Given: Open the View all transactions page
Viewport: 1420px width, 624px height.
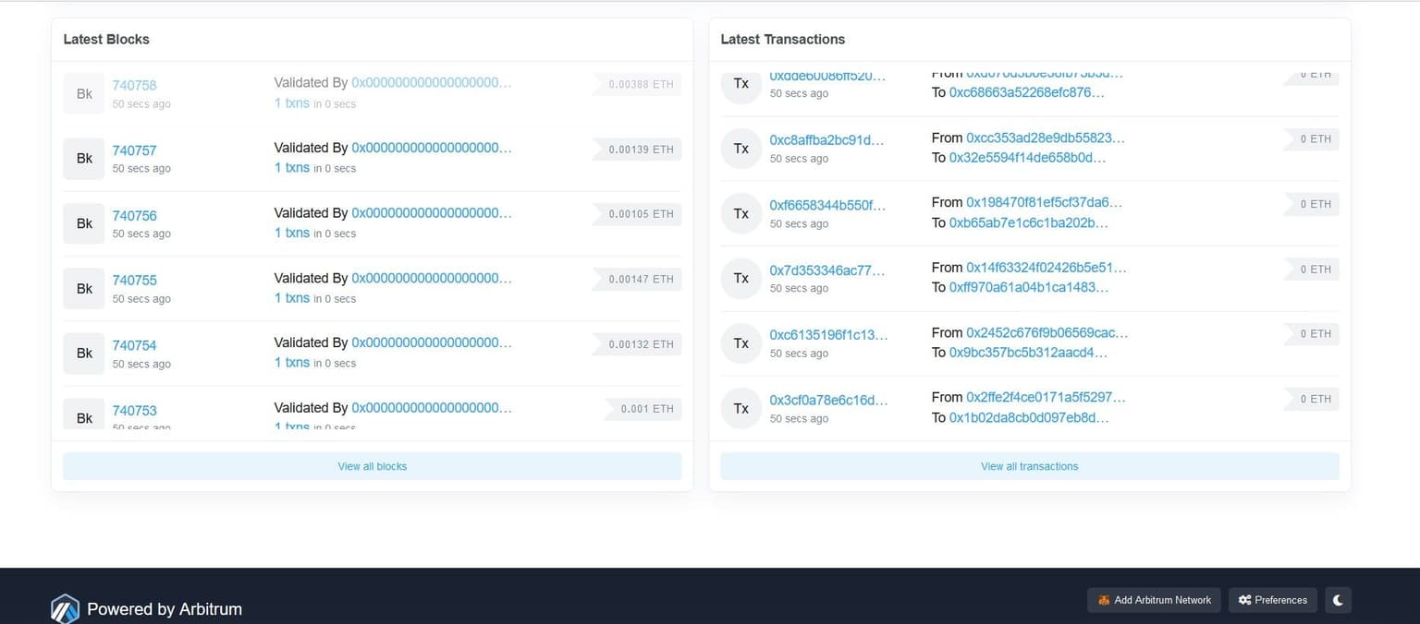Looking at the screenshot, I should [x=1029, y=466].
